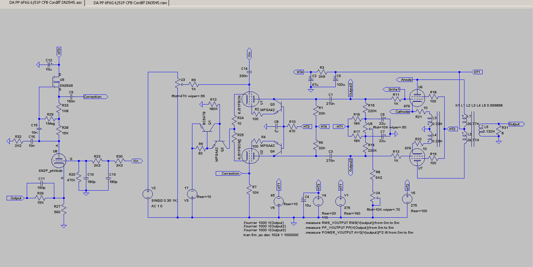Click the -HT1 net label
Viewport: 533px width, 267px height.
point(340,126)
